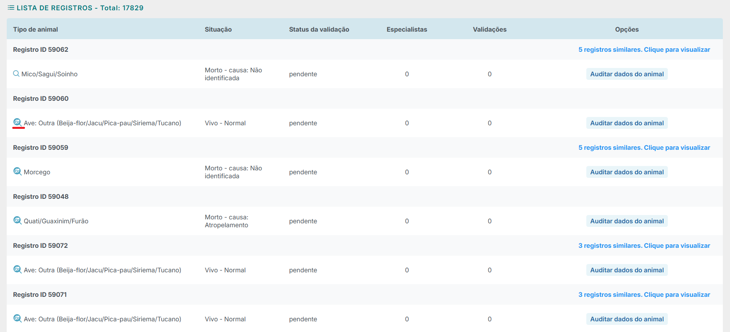This screenshot has height=332, width=730.
Task: View photo icon next to Quati/Guaxinim/Furão
Action: (17, 221)
